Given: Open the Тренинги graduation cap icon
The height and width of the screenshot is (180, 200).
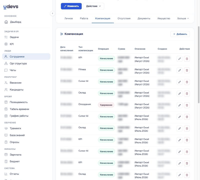Looking at the screenshot, I should (x=6, y=128).
